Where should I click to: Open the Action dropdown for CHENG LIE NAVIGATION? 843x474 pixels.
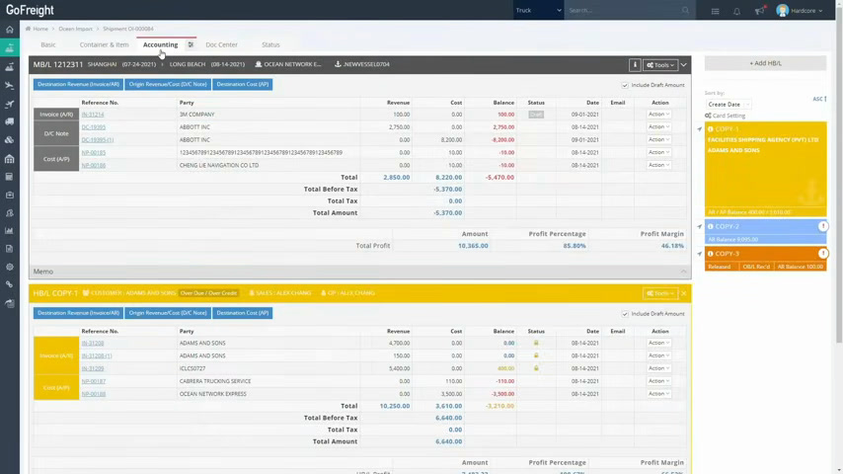pyautogui.click(x=658, y=165)
